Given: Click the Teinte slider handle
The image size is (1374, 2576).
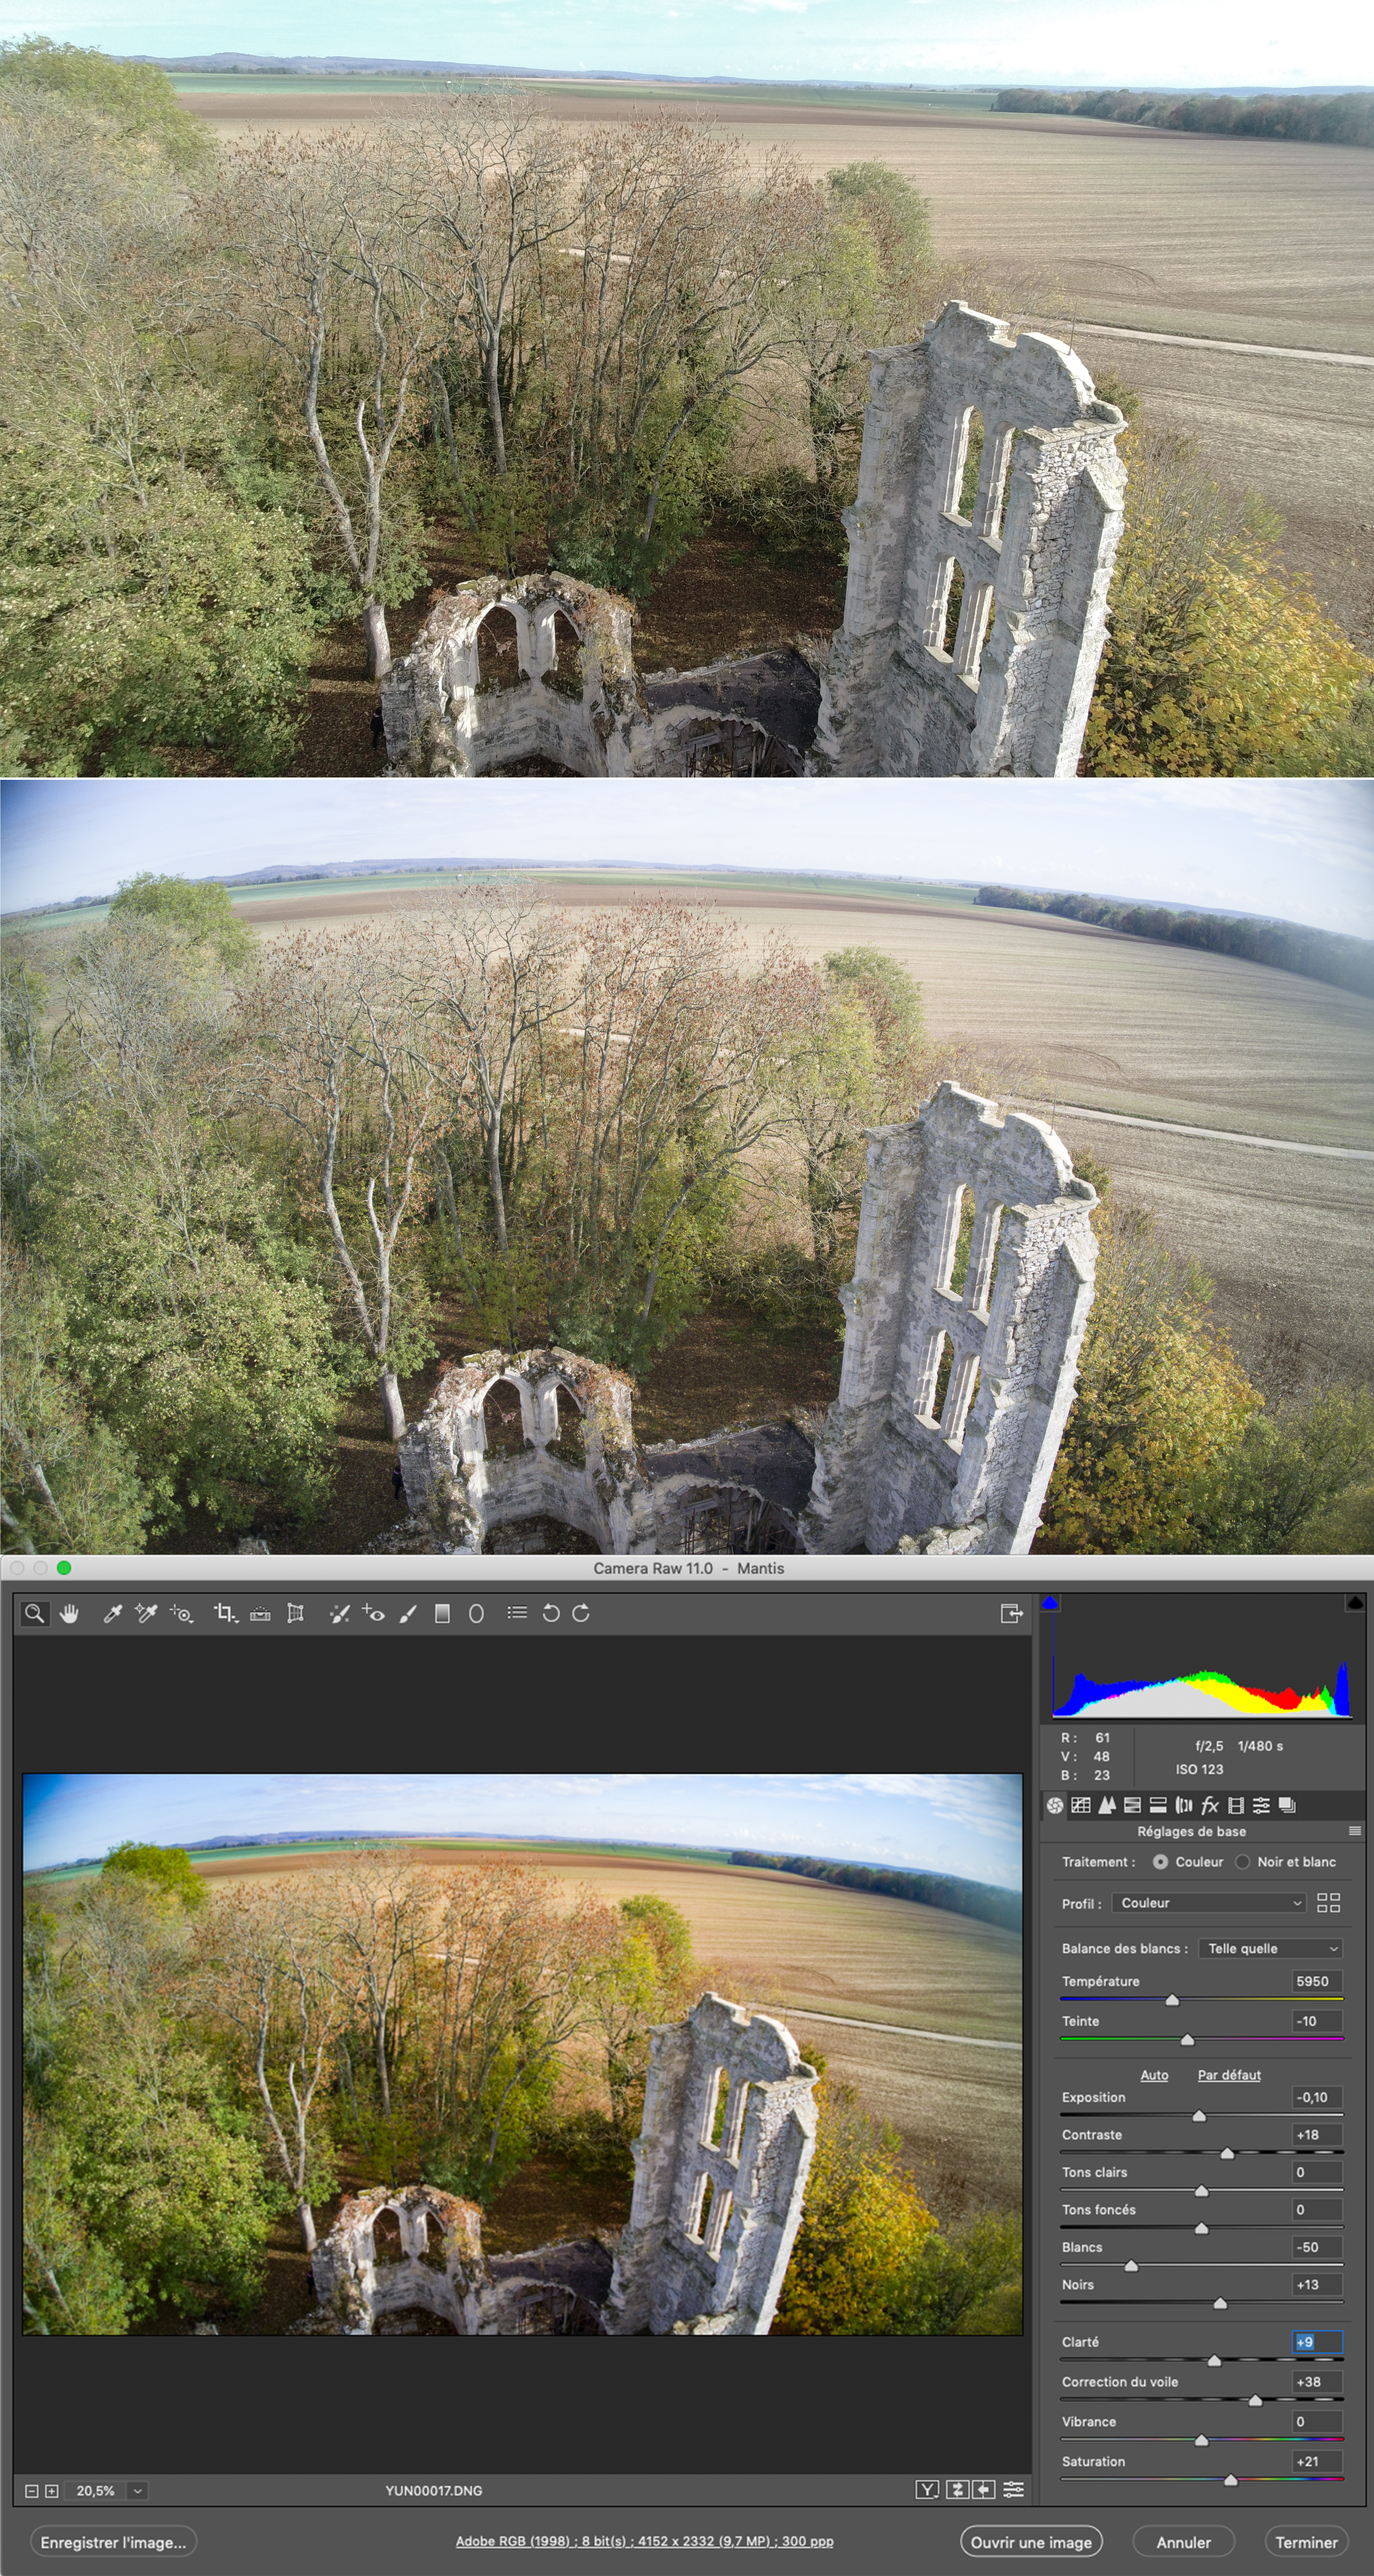Looking at the screenshot, I should [x=1187, y=2040].
